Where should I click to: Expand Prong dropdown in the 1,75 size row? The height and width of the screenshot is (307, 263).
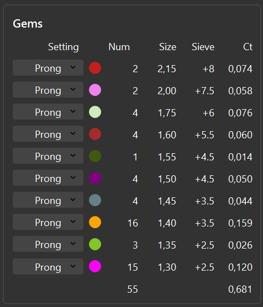48,111
